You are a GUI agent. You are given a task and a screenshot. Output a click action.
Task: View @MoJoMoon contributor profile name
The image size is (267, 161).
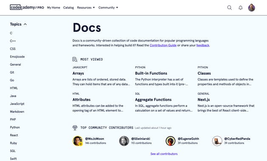coord(95,139)
